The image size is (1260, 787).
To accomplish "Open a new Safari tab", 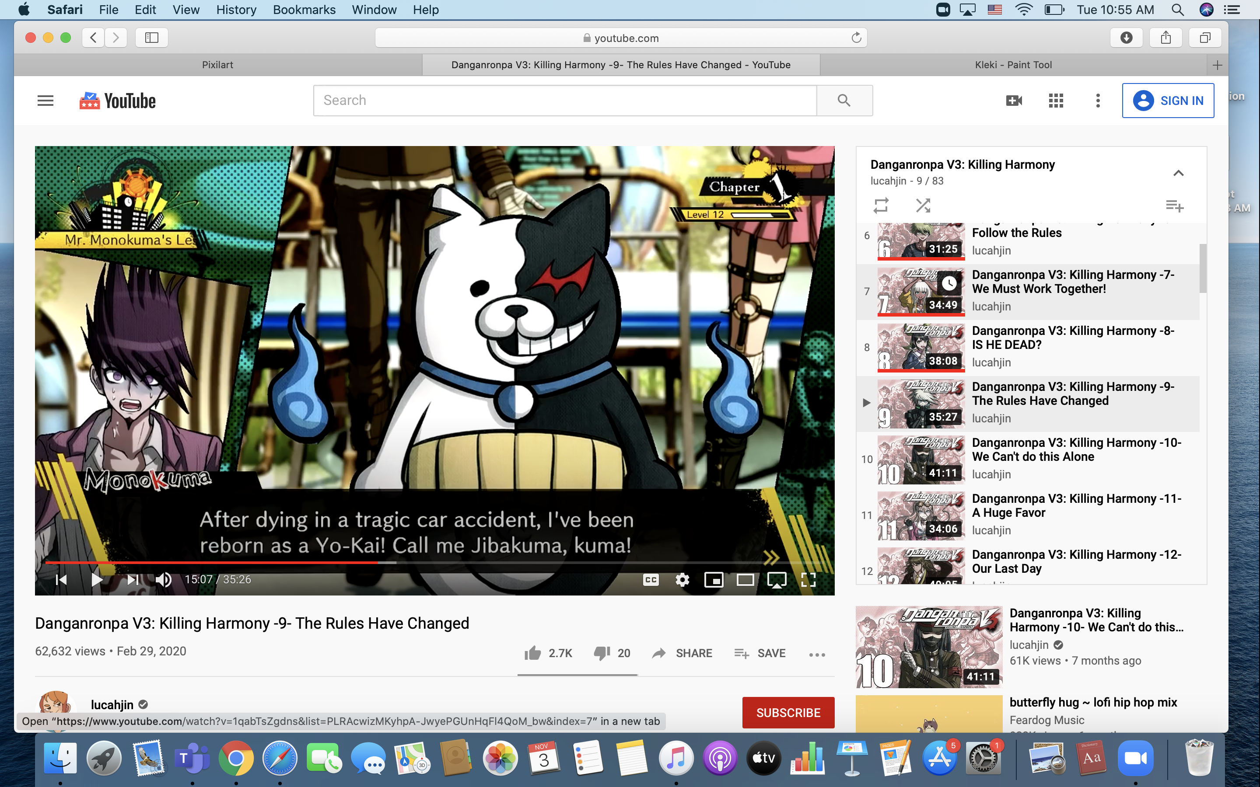I will 1217,65.
